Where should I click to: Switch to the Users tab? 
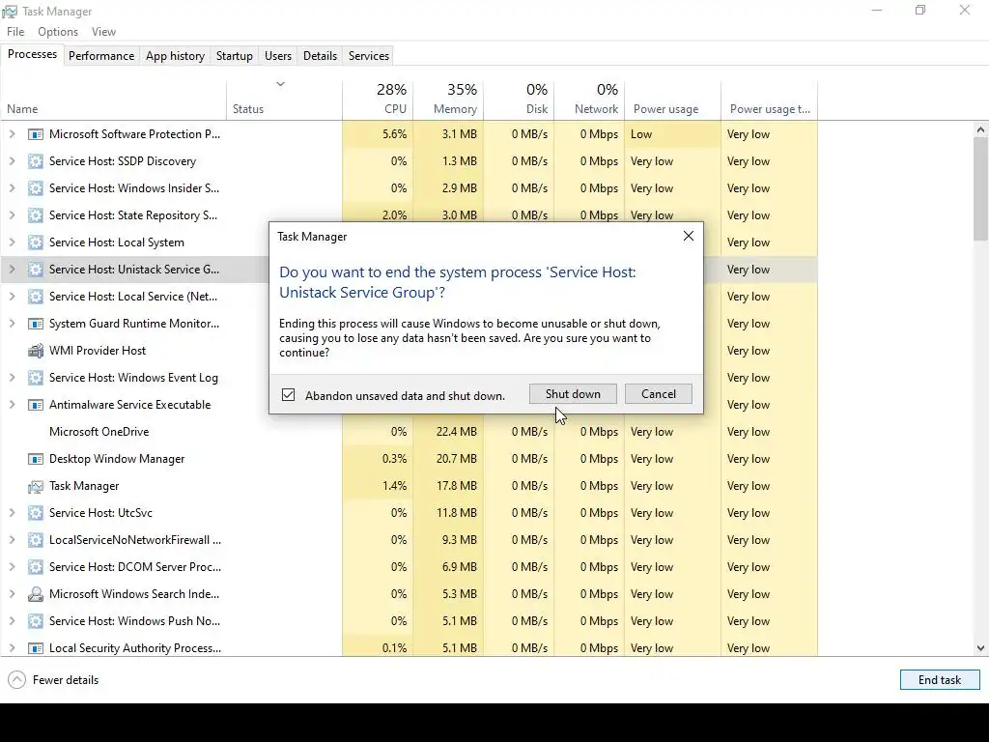click(x=278, y=55)
